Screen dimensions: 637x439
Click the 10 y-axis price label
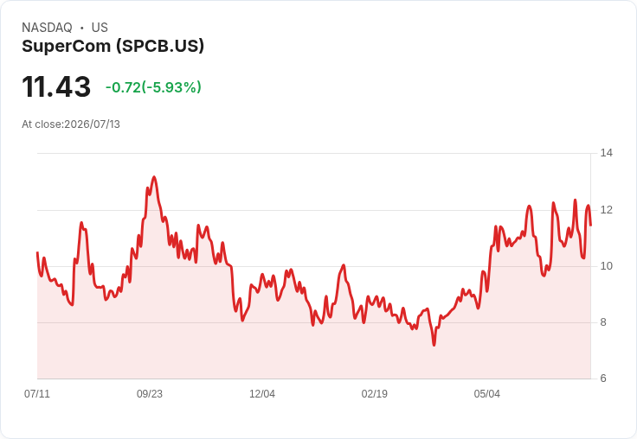pyautogui.click(x=607, y=266)
